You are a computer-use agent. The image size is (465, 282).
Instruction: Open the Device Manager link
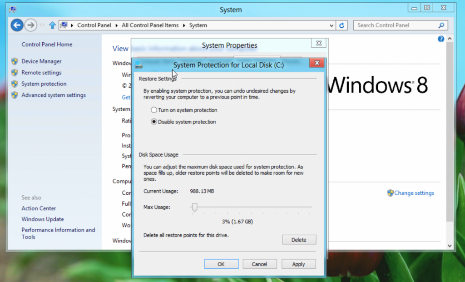pyautogui.click(x=41, y=61)
